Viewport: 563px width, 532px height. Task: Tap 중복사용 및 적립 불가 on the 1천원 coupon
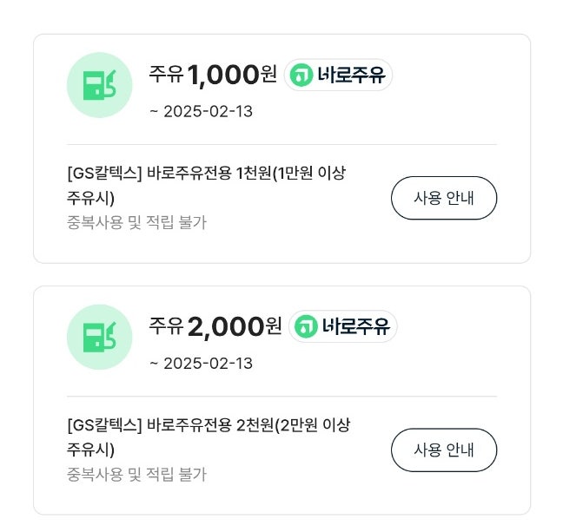[136, 222]
